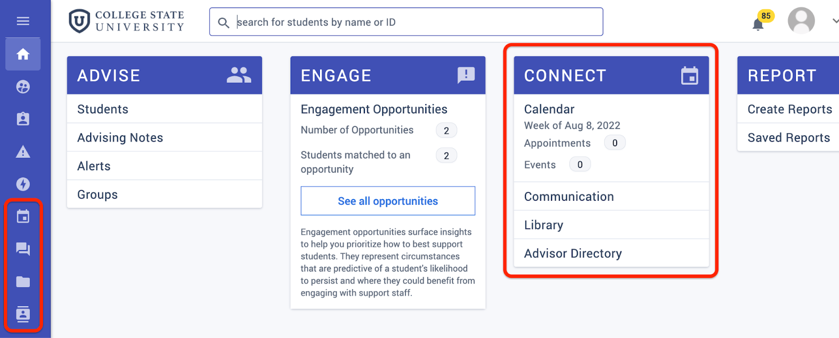Screen dimensions: 839x338
Task: Open the Calendar icon in the sidebar
Action: [23, 216]
